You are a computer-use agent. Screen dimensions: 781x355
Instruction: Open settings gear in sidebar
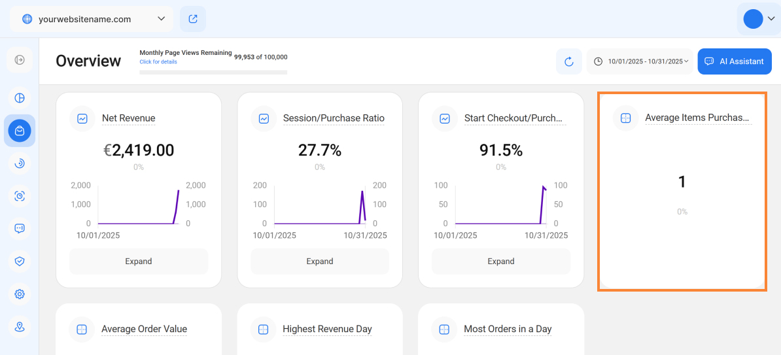pyautogui.click(x=20, y=294)
